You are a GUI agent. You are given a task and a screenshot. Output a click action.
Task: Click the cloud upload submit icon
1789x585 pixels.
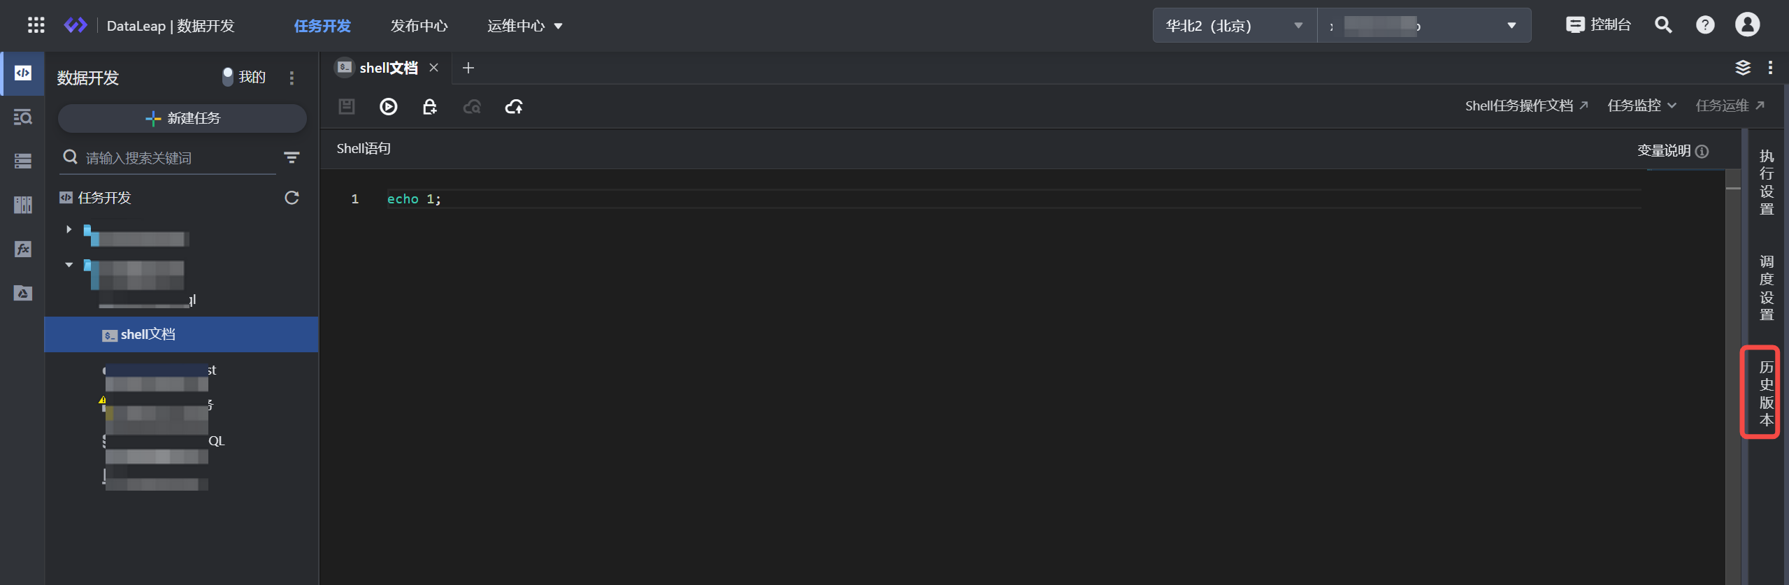click(x=514, y=106)
